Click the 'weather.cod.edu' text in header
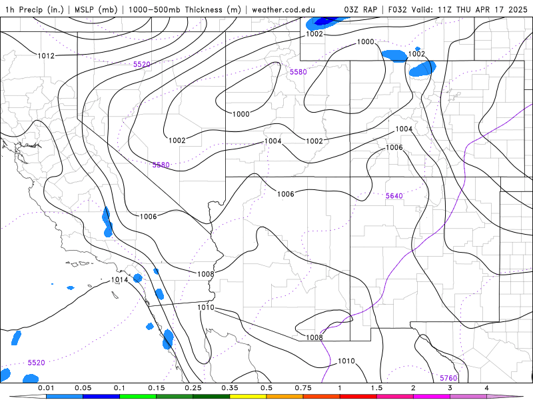Screen dimensions: 533x400 [283, 9]
